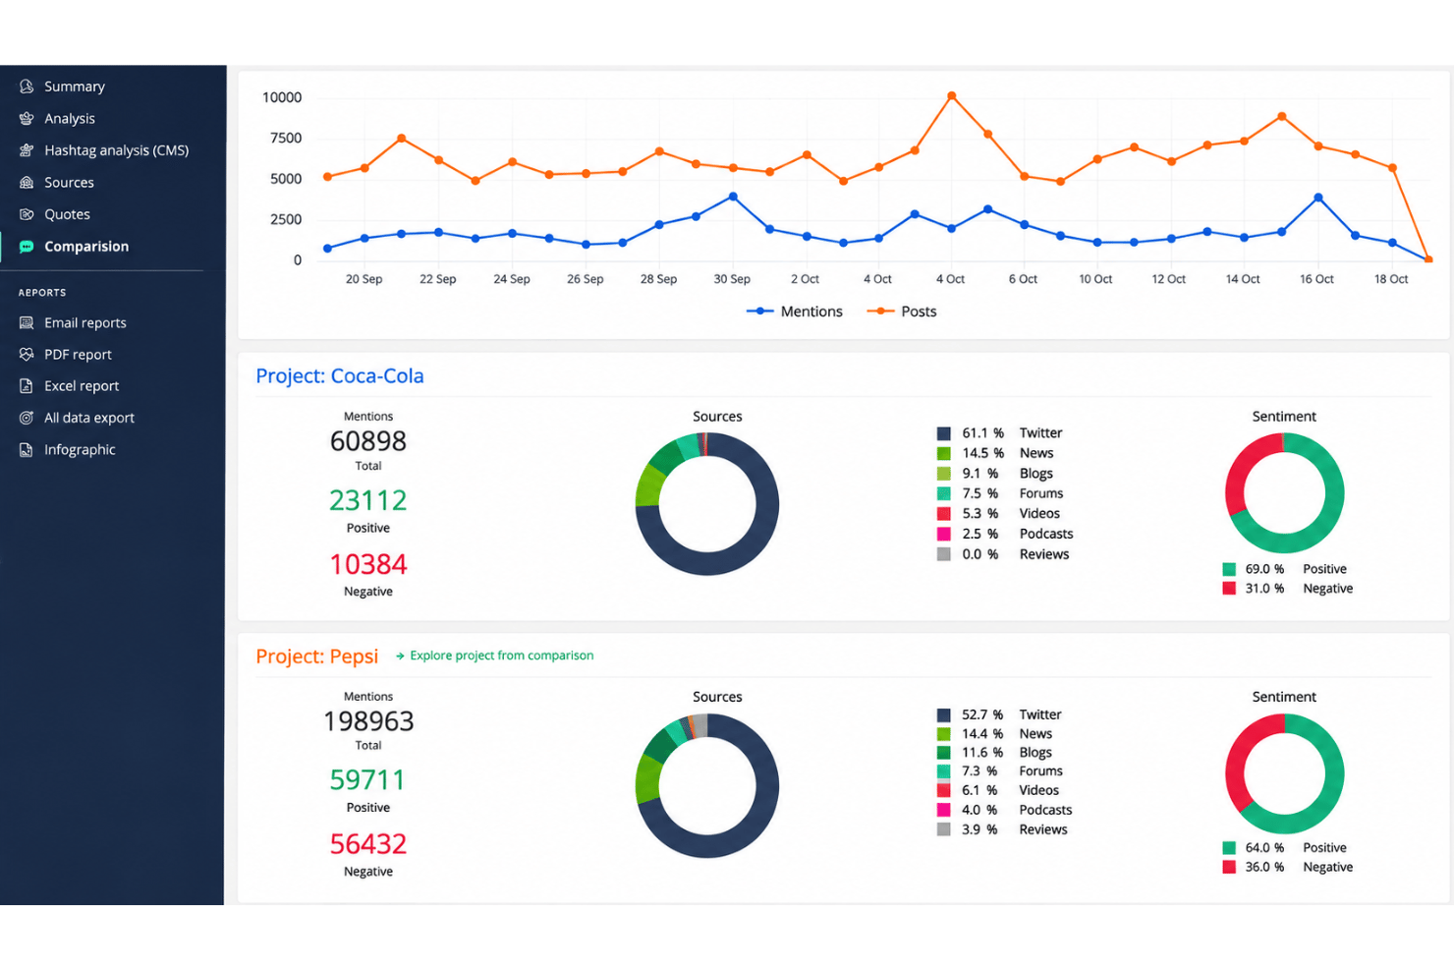1454x970 pixels.
Task: Click Coca-Cola Podcasts 2.5 % swatch
Action: click(x=943, y=534)
